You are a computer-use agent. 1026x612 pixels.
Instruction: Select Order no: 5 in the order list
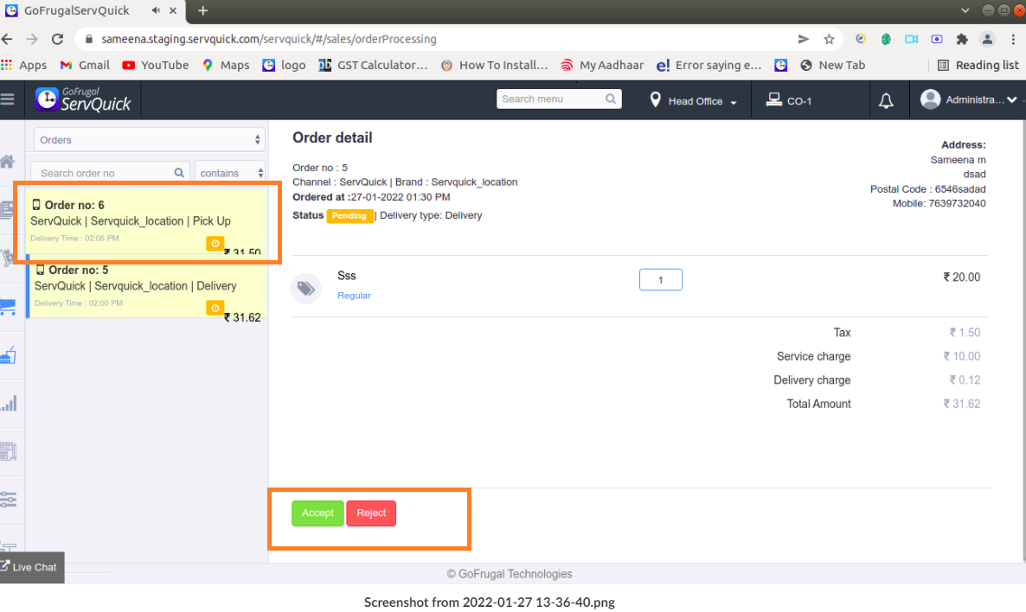[146, 286]
